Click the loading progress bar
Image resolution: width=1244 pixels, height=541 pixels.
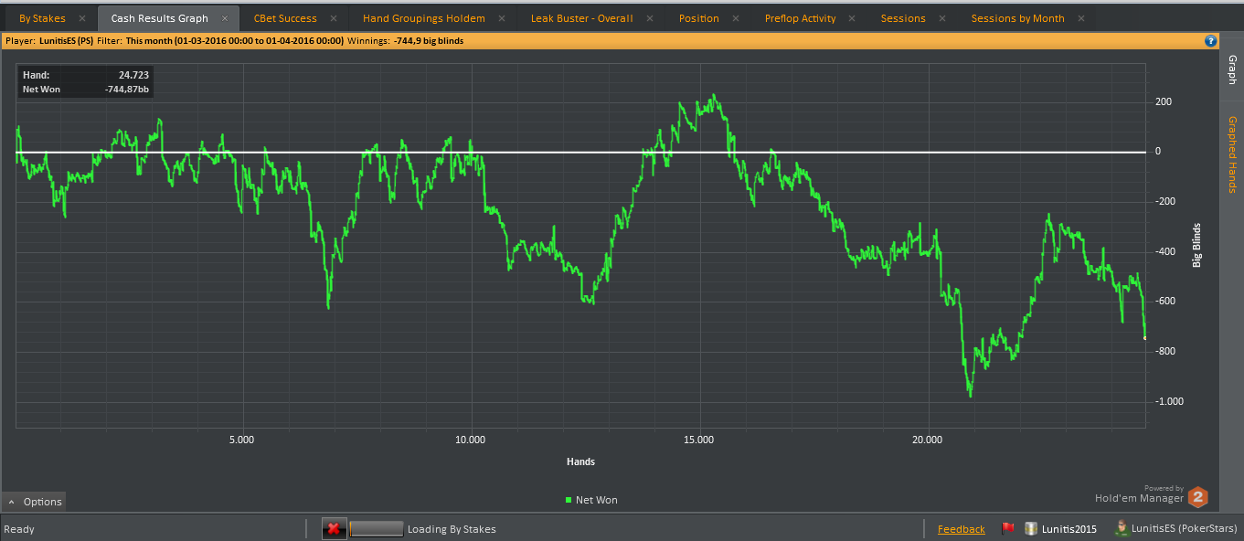point(377,528)
